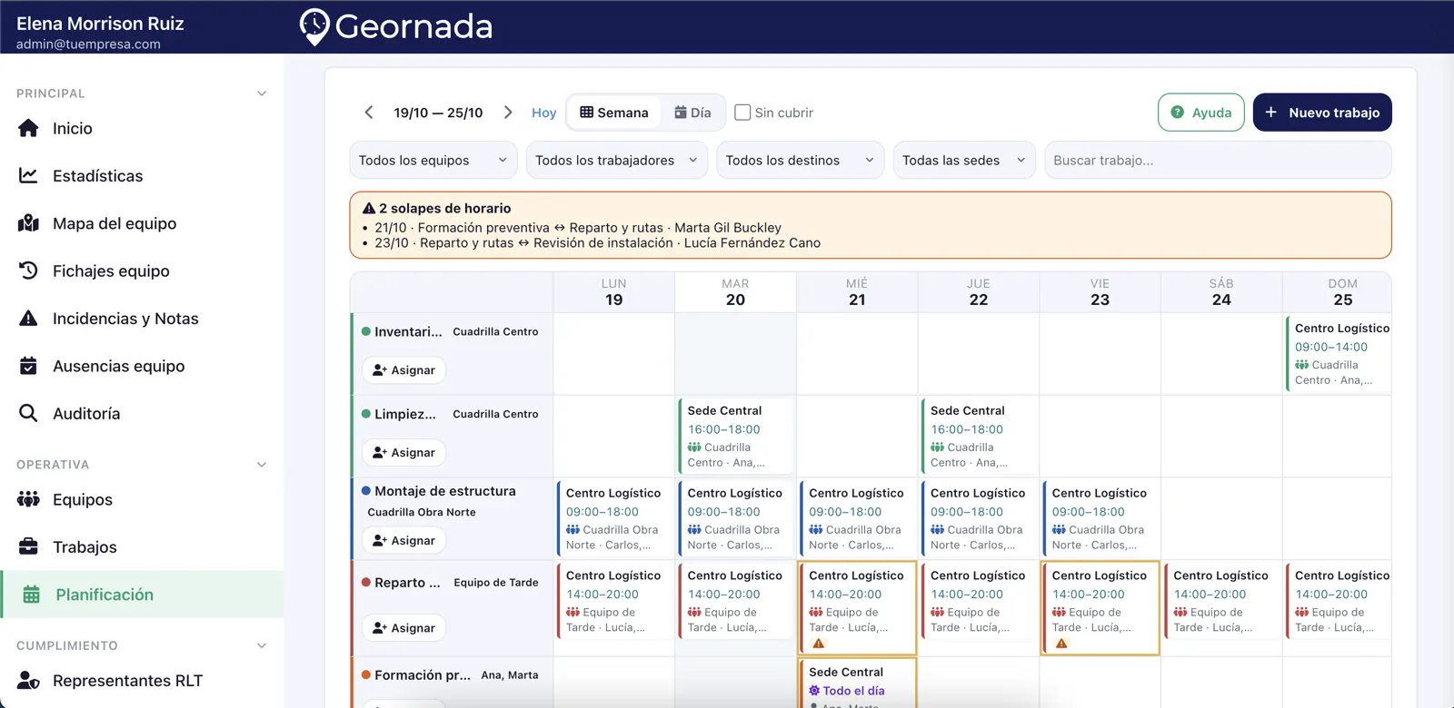Open the Todos los destinos dropdown

coord(801,160)
